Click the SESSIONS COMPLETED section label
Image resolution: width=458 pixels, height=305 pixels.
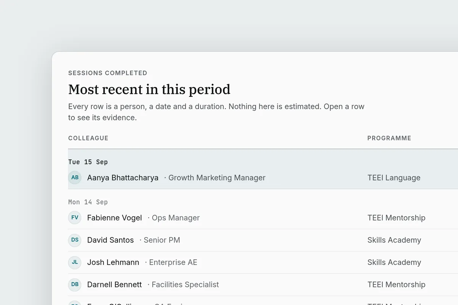(x=108, y=73)
